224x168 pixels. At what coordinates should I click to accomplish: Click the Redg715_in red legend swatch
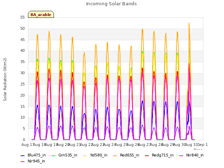click(x=147, y=155)
